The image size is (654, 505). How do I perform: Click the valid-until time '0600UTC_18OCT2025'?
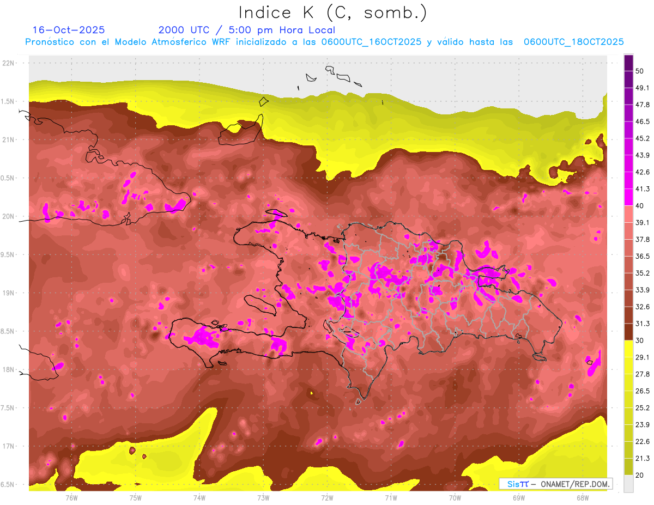[x=573, y=42]
